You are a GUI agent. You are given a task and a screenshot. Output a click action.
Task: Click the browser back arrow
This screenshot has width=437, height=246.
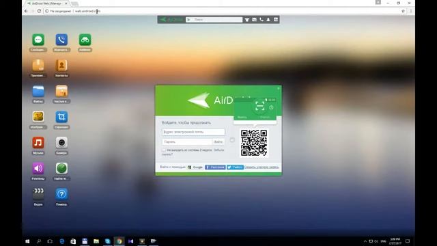[26, 11]
